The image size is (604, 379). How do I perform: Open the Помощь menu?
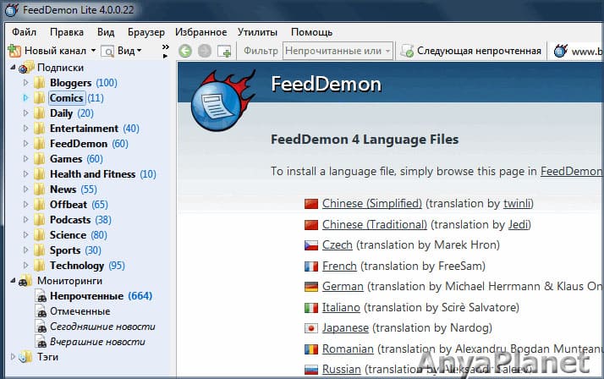[311, 32]
